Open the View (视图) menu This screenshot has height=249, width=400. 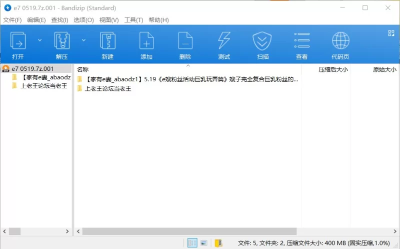pyautogui.click(x=109, y=20)
